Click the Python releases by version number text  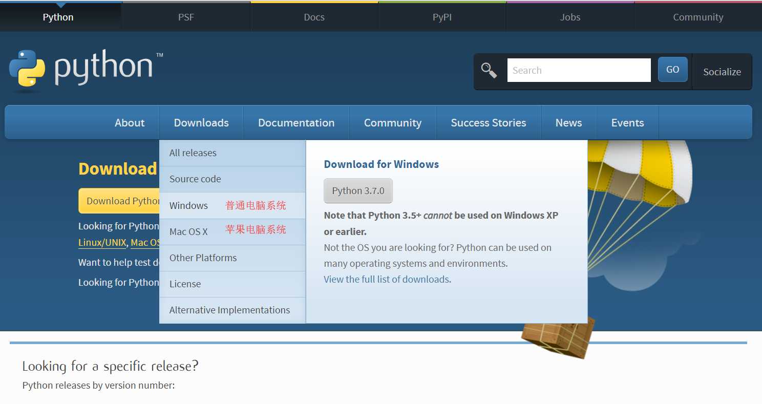tap(98, 385)
